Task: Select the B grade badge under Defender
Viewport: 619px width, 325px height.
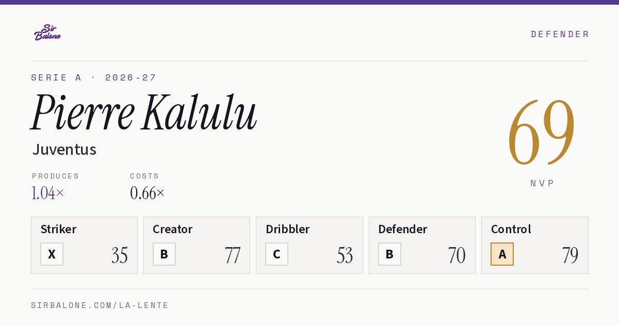Action: pos(389,254)
